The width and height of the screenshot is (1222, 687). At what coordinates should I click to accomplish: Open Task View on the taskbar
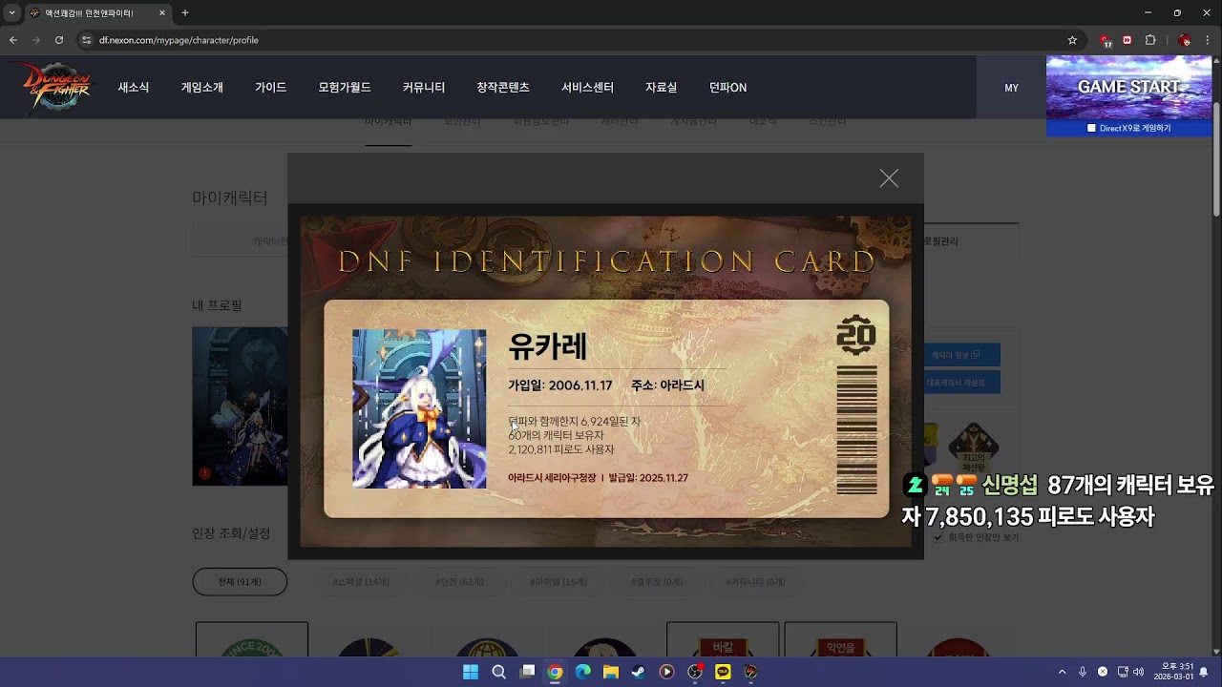point(527,672)
